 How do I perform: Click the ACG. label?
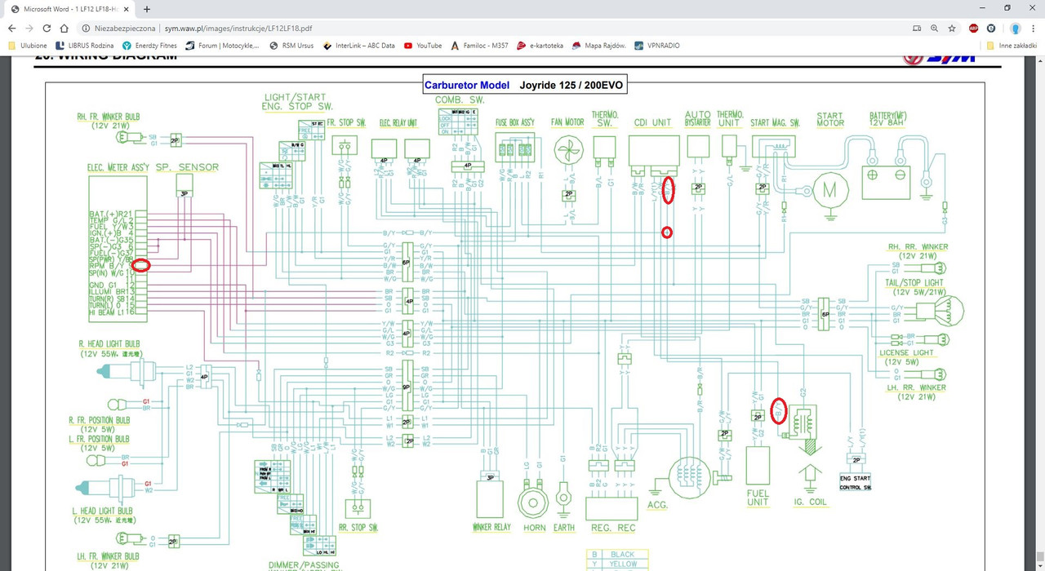coord(657,505)
